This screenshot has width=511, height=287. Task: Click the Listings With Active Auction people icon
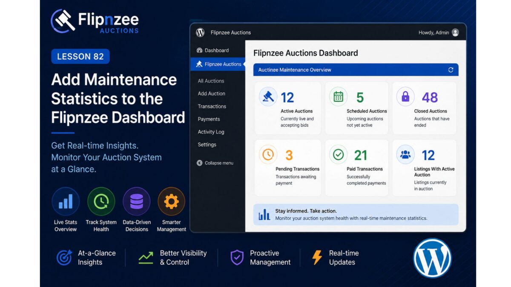point(405,154)
